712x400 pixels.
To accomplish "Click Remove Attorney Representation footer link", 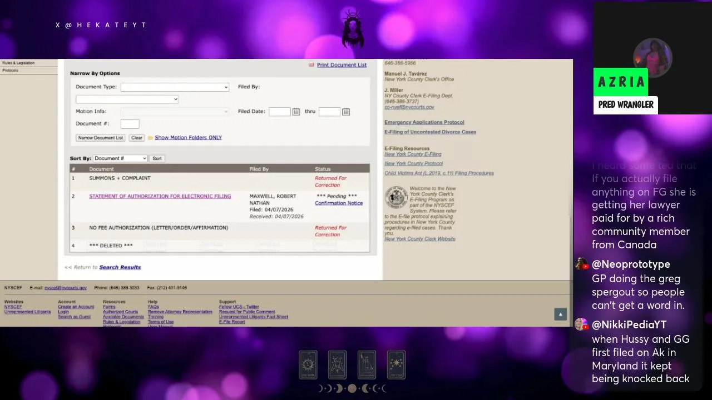I will [x=180, y=312].
